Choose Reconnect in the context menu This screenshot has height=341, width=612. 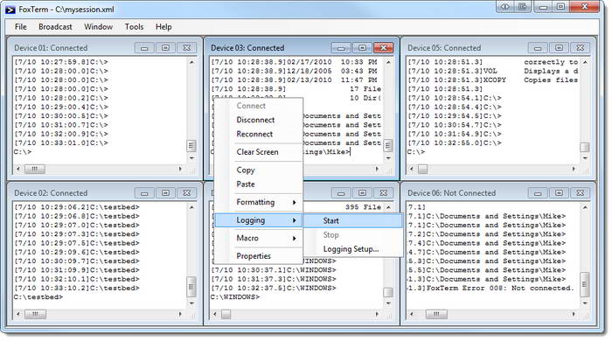click(x=259, y=135)
